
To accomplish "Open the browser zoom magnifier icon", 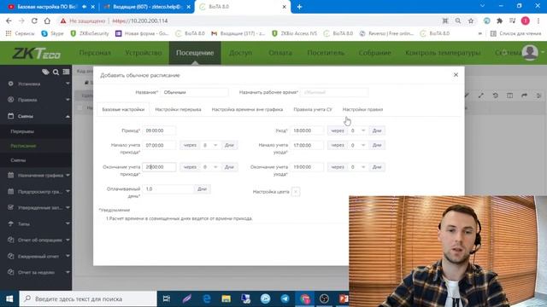I will click(458, 20).
